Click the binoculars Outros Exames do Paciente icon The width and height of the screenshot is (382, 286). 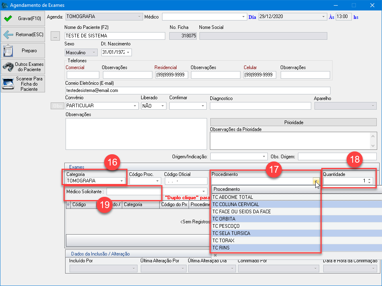click(x=8, y=67)
